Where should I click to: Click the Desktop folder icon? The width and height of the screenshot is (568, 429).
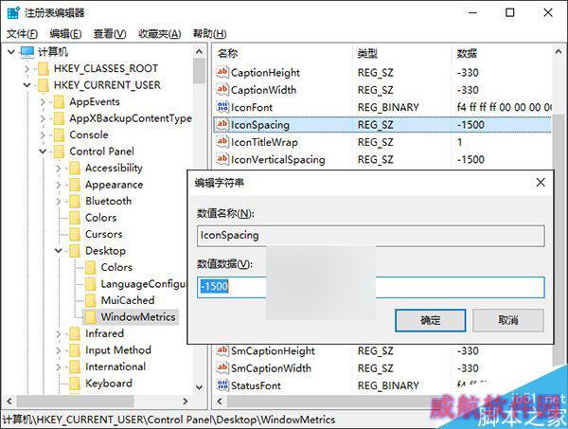point(75,251)
